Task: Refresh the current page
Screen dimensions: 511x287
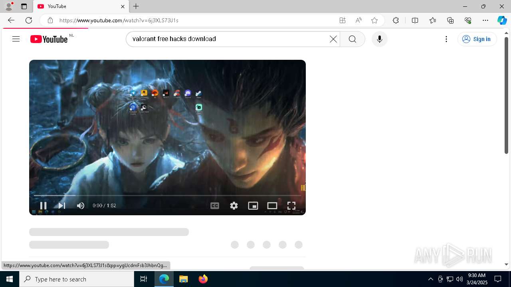Action: coord(29,20)
